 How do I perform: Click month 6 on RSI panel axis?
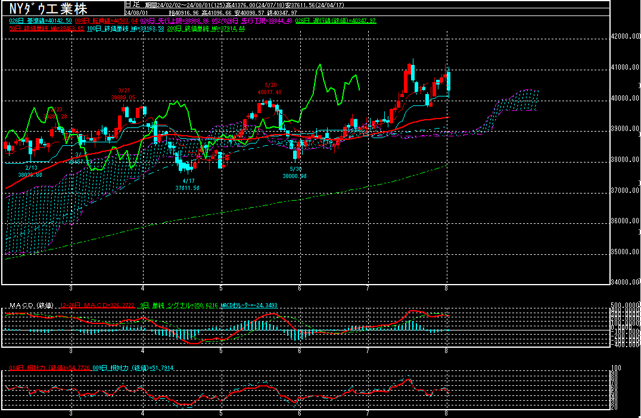point(300,413)
